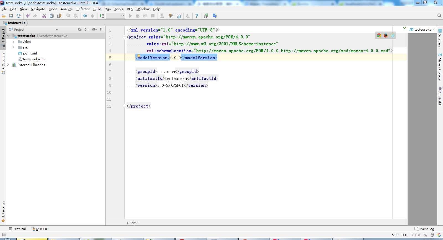
Task: Open Settings via wrench icon
Action: click(x=171, y=16)
